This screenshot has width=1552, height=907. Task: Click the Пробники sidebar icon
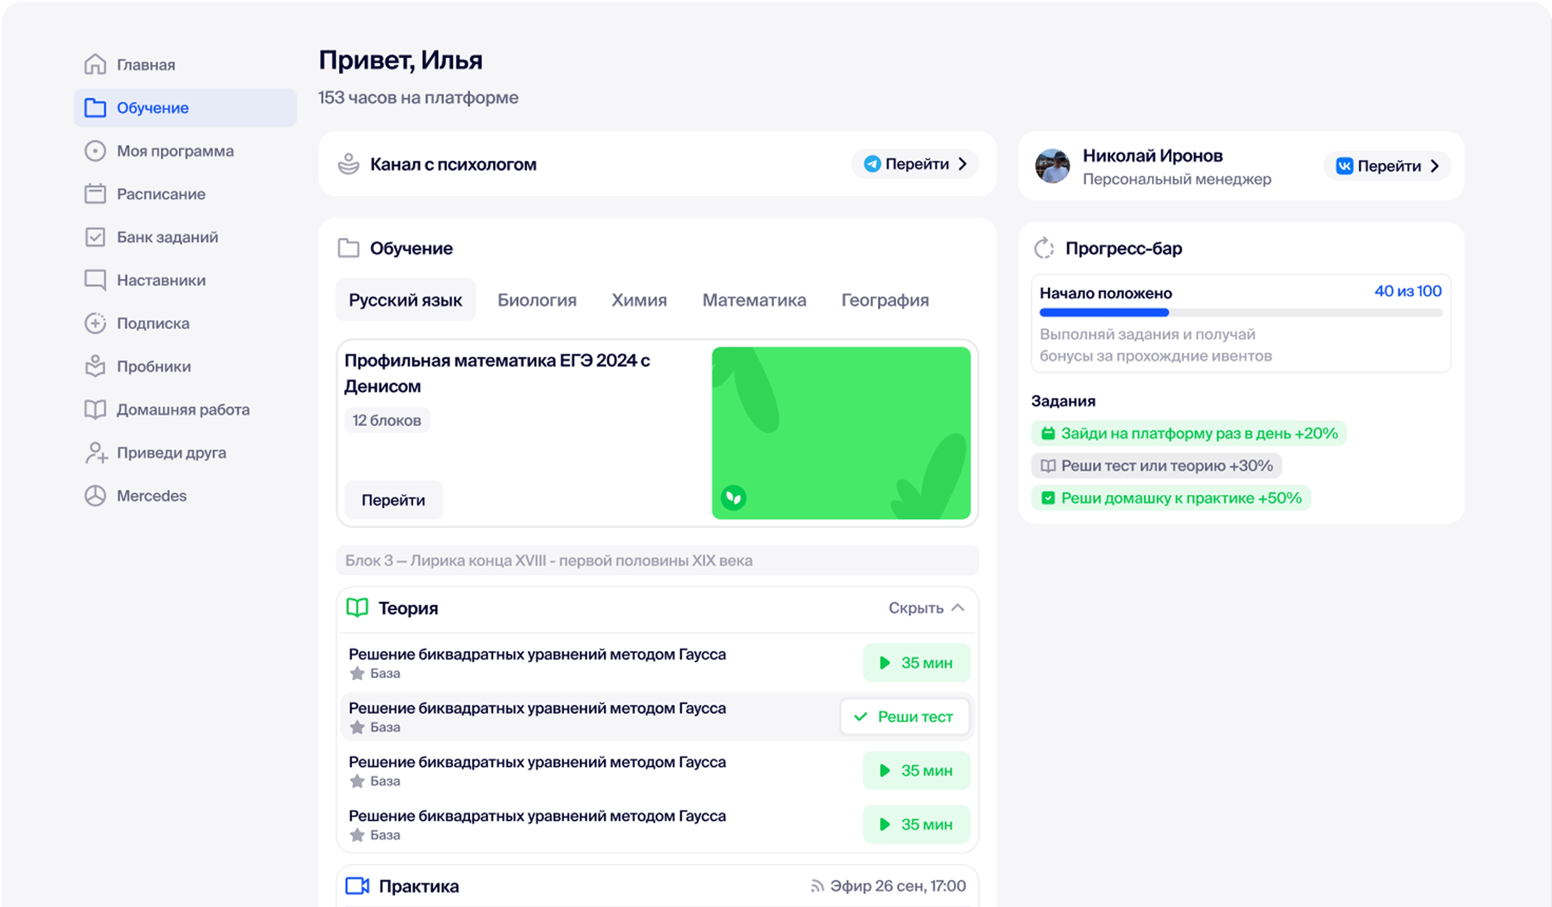pos(95,366)
